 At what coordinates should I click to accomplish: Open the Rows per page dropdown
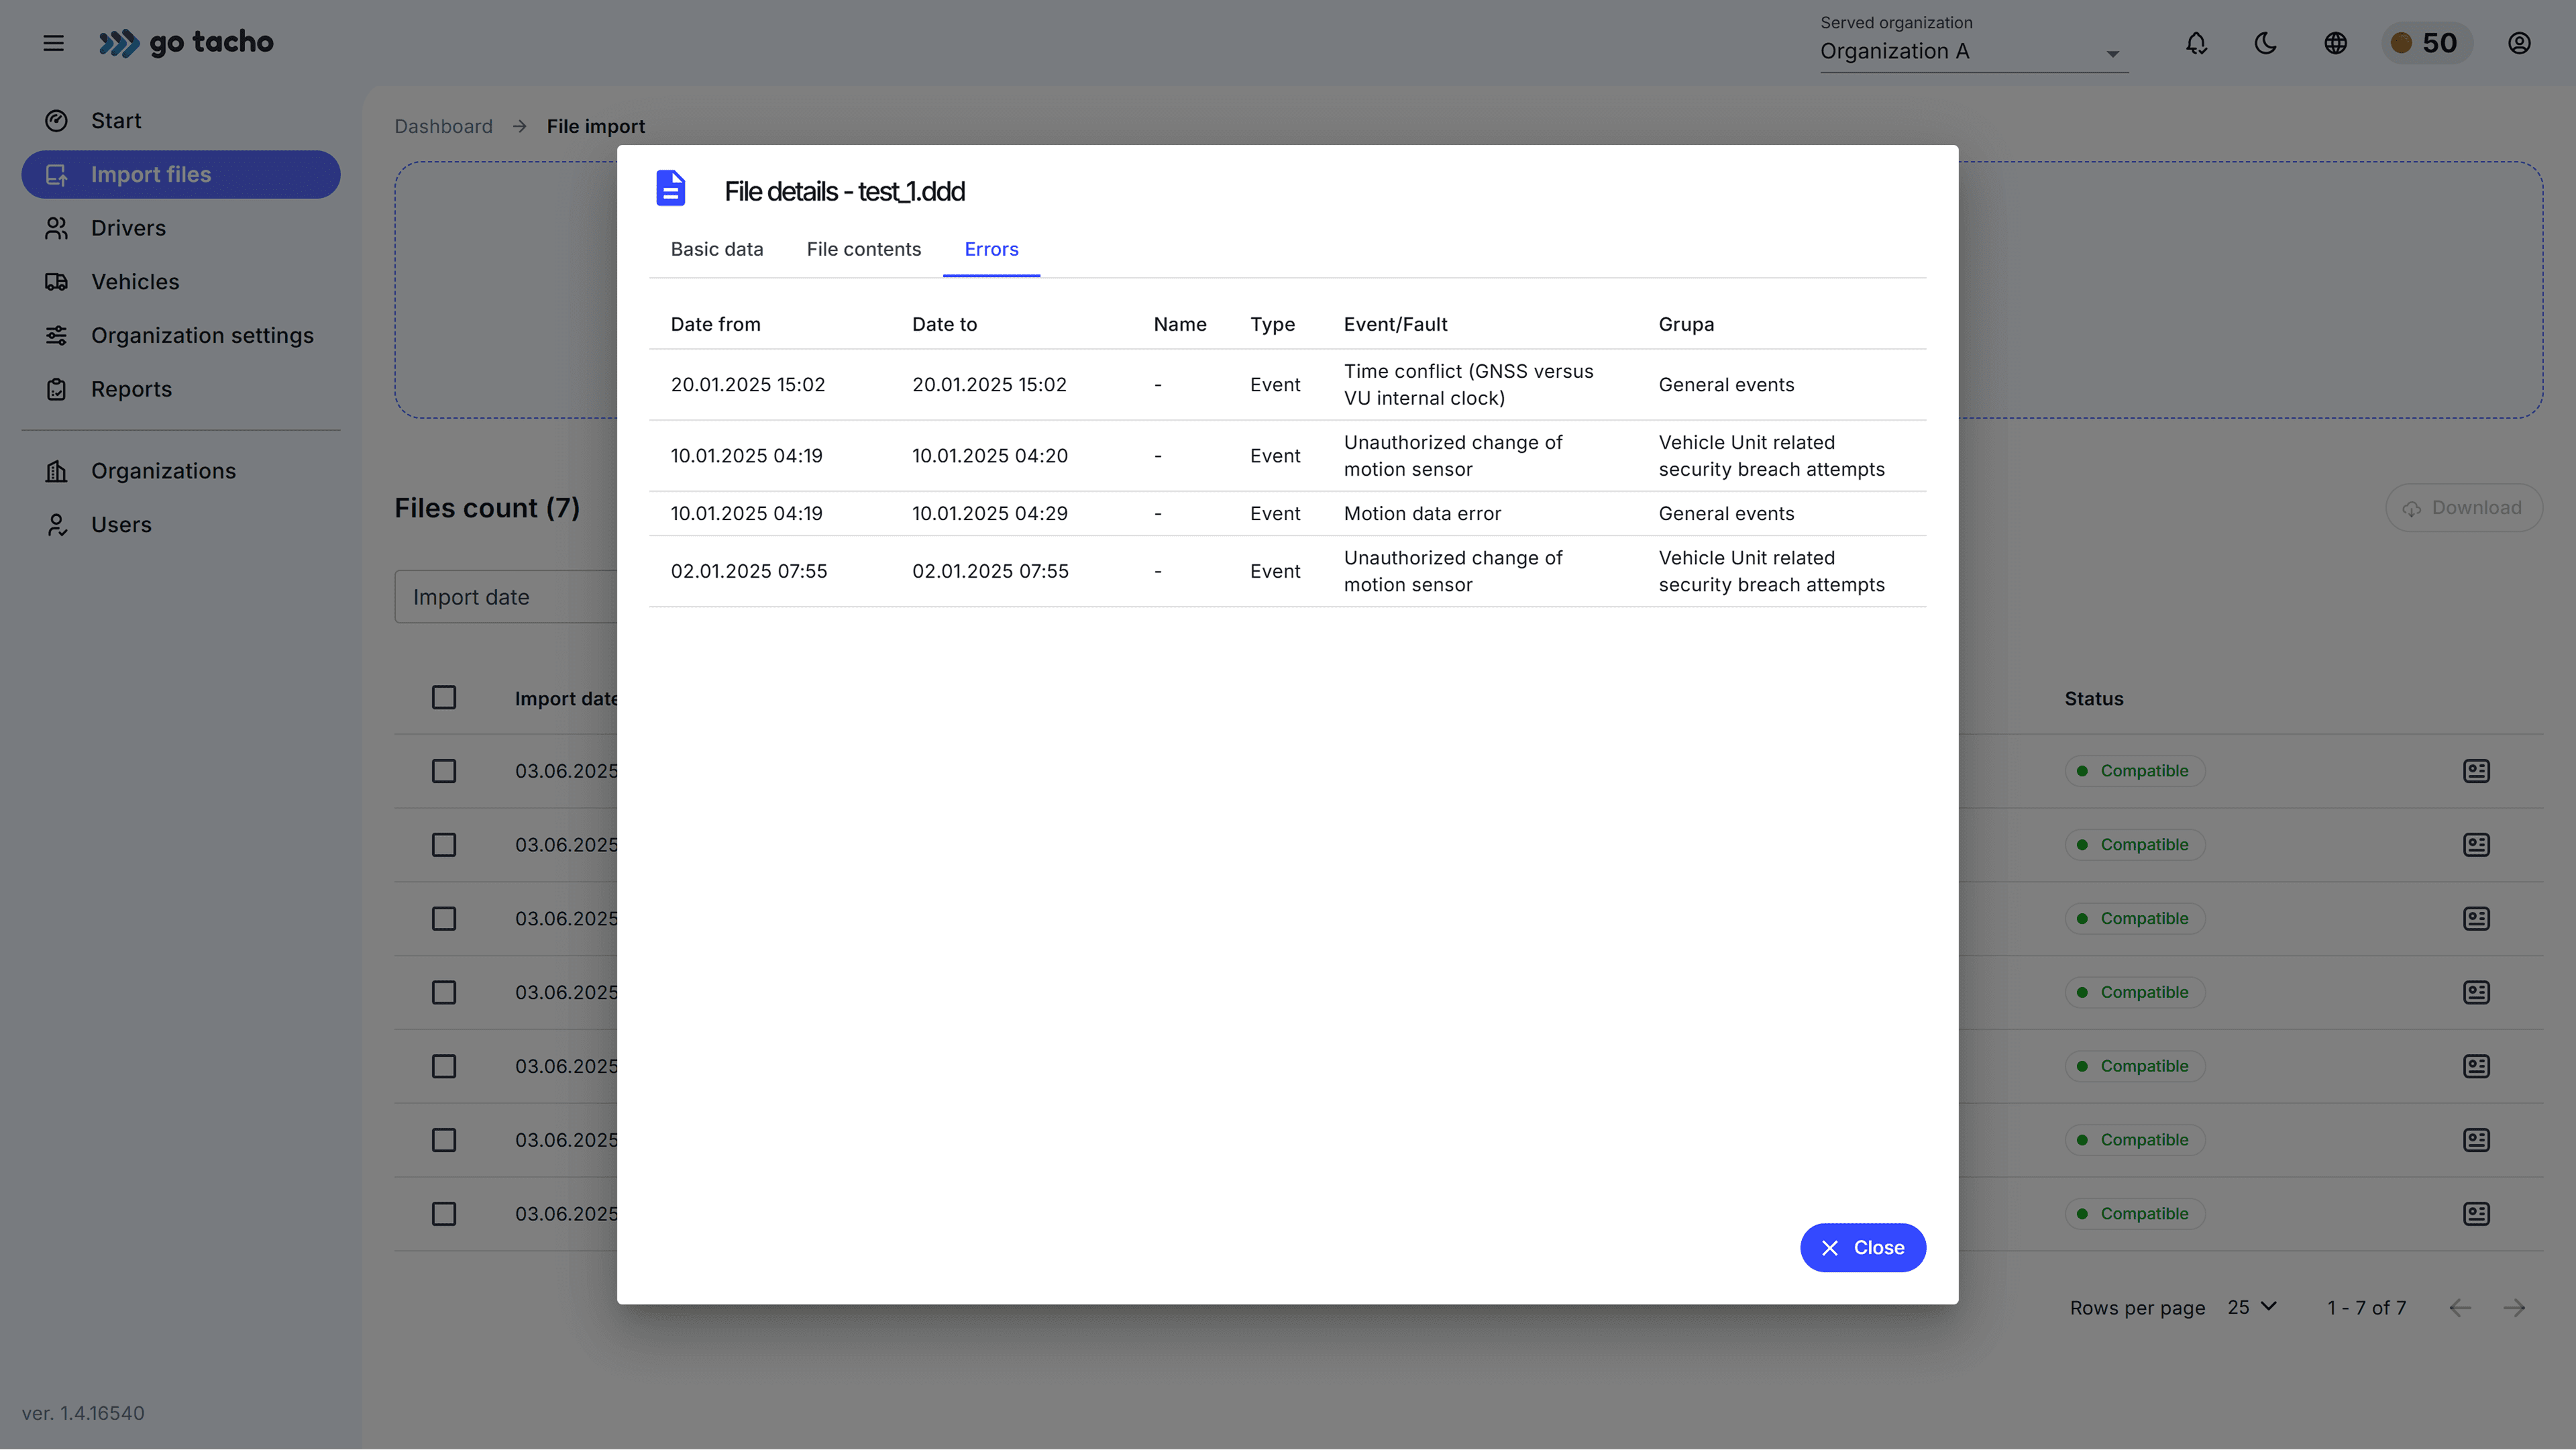[x=2252, y=1307]
